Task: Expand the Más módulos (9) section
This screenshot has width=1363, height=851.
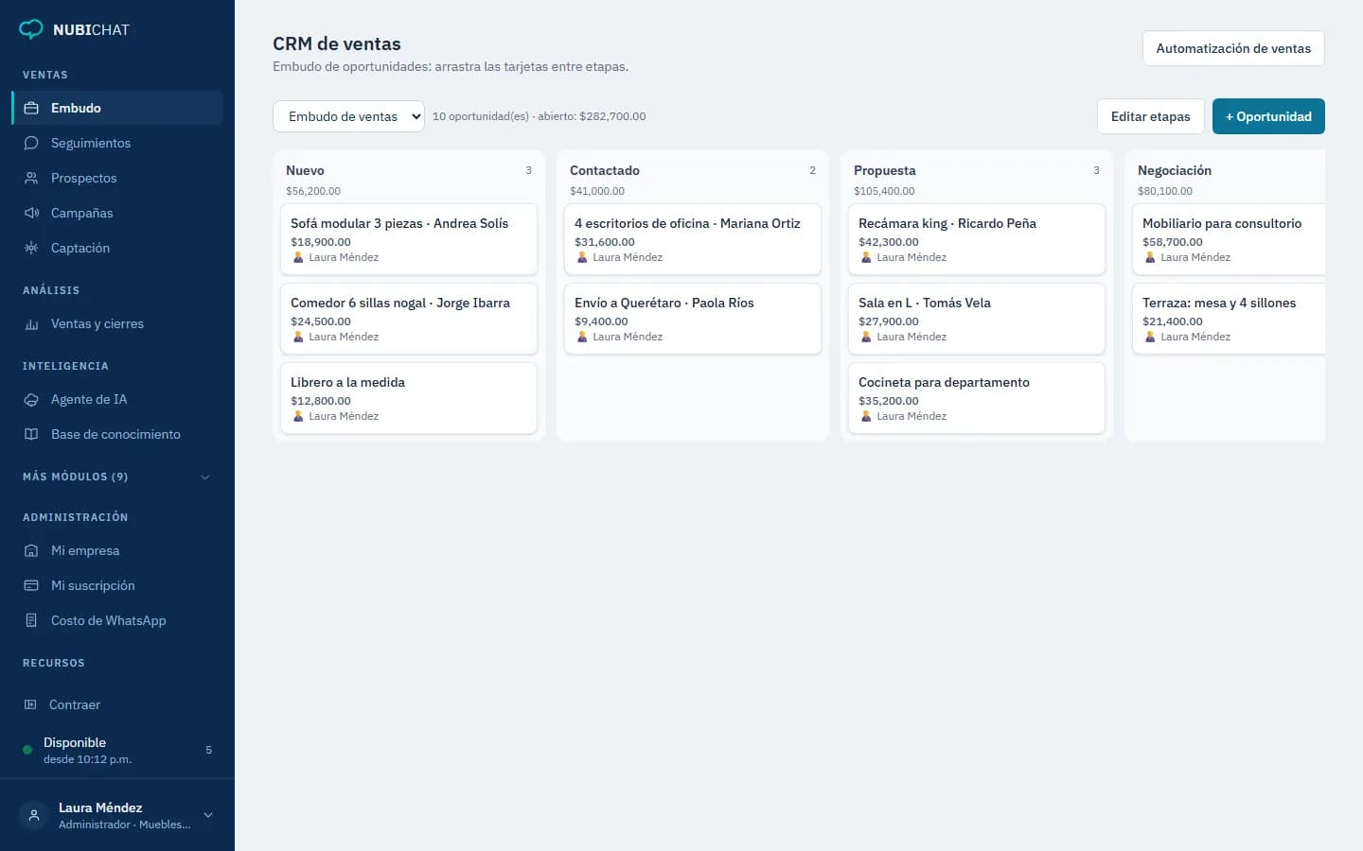Action: 116,477
